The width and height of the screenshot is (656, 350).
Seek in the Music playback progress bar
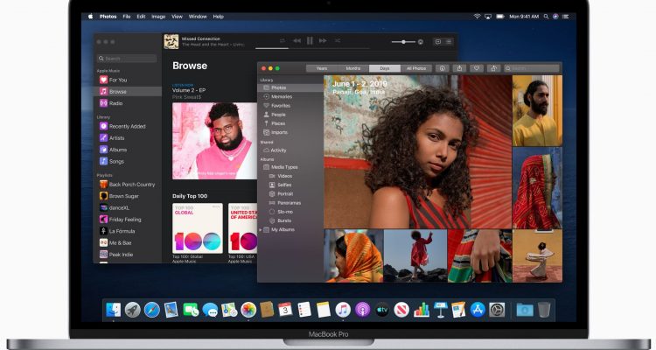pyautogui.click(x=312, y=49)
